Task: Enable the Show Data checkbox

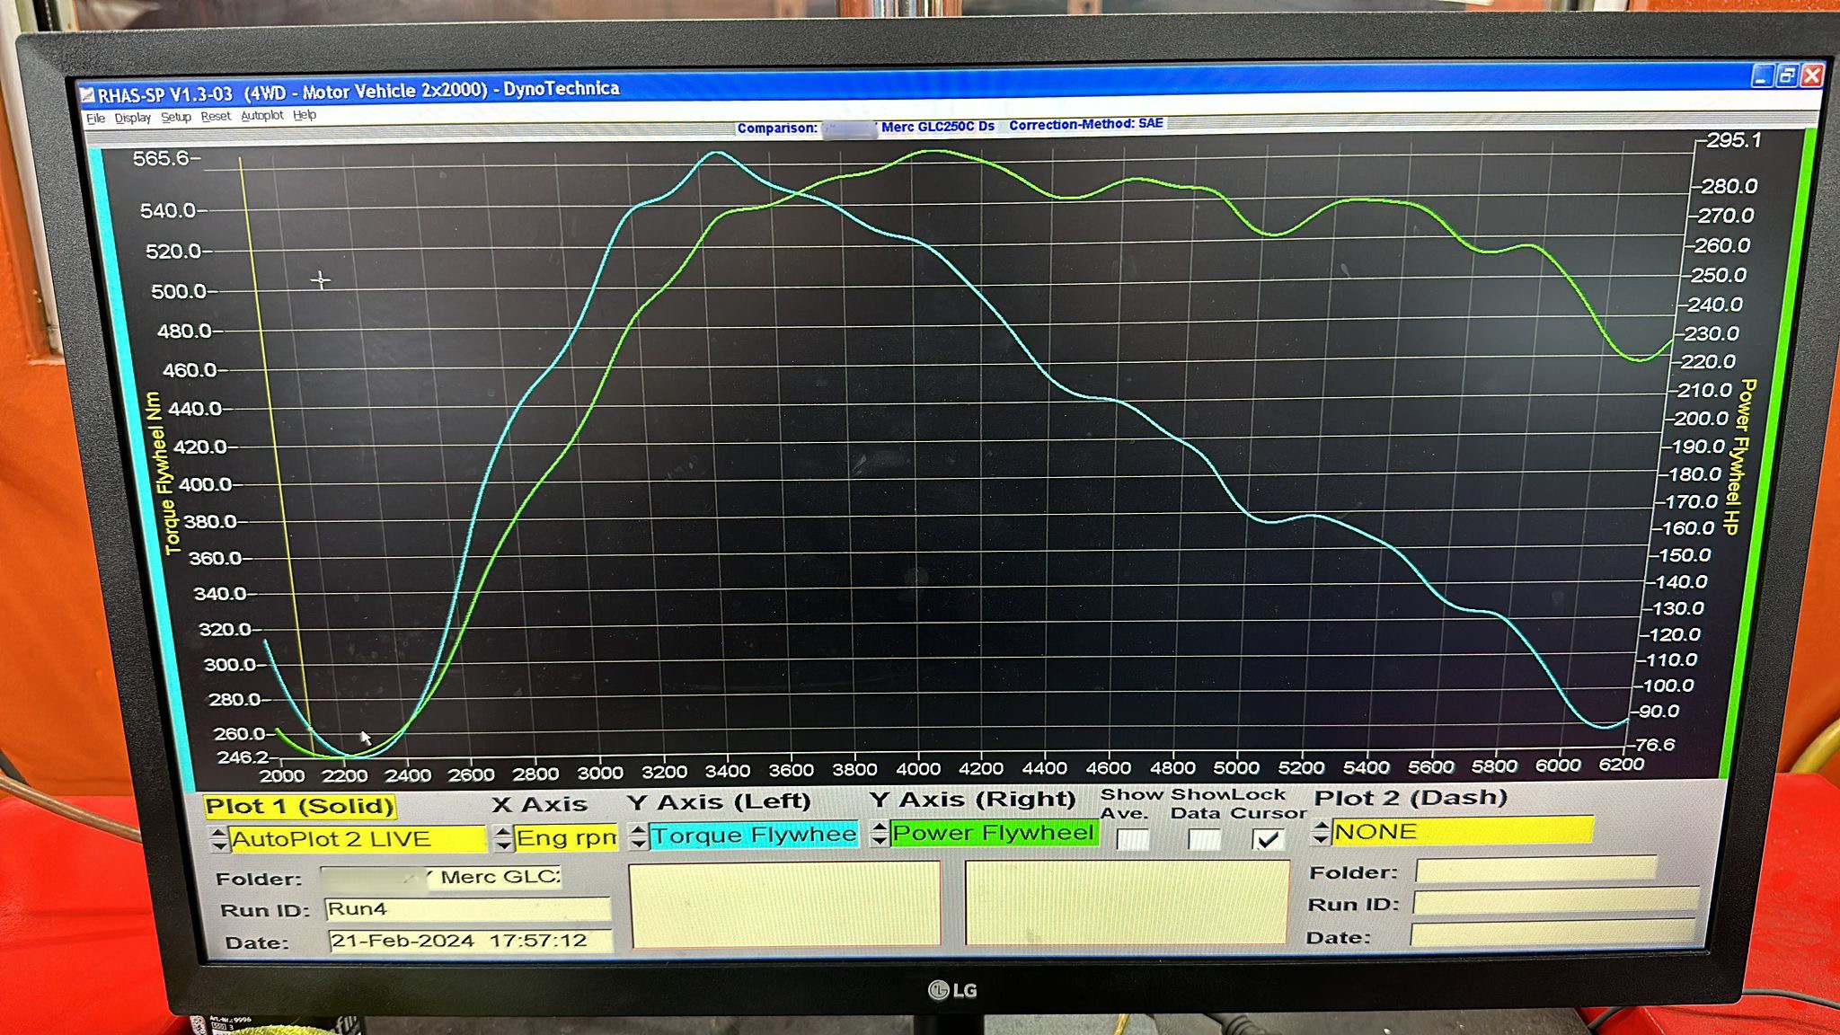Action: point(1204,839)
